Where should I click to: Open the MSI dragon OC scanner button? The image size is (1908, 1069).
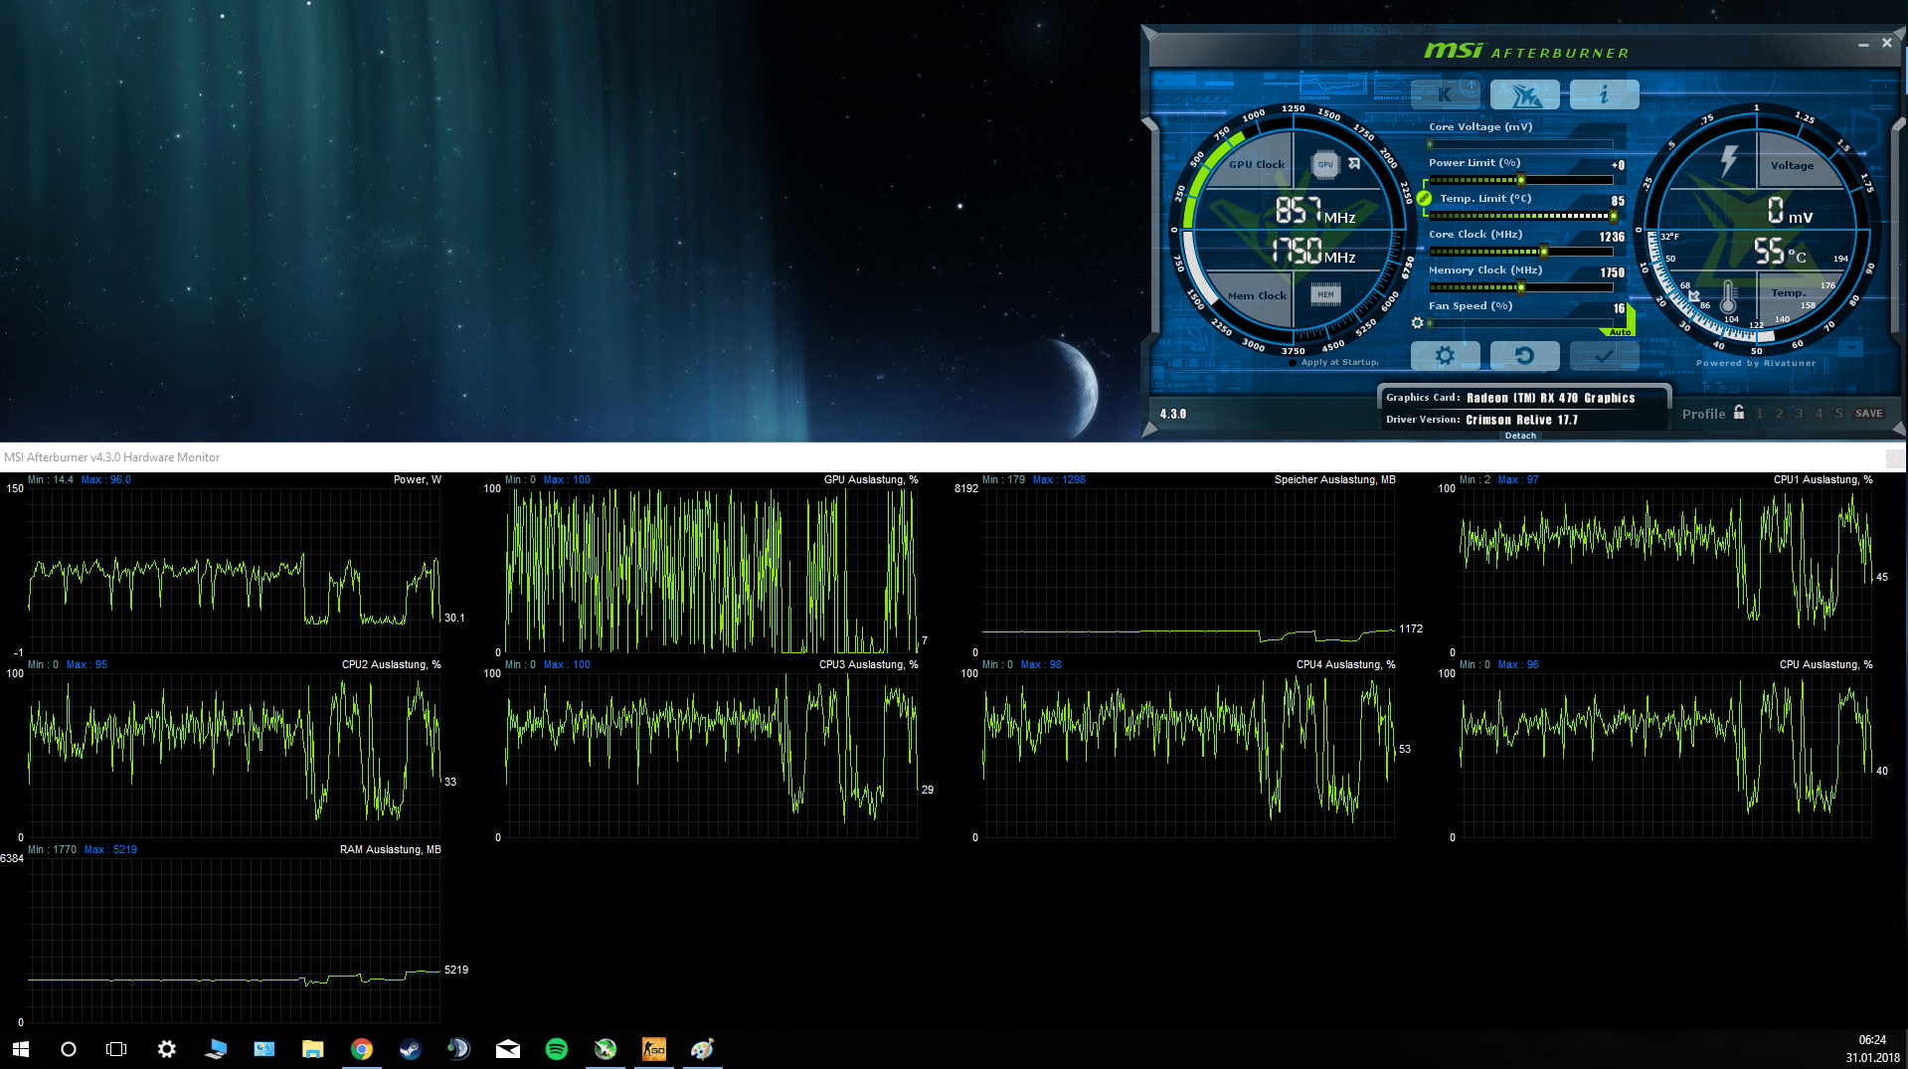pos(1524,94)
